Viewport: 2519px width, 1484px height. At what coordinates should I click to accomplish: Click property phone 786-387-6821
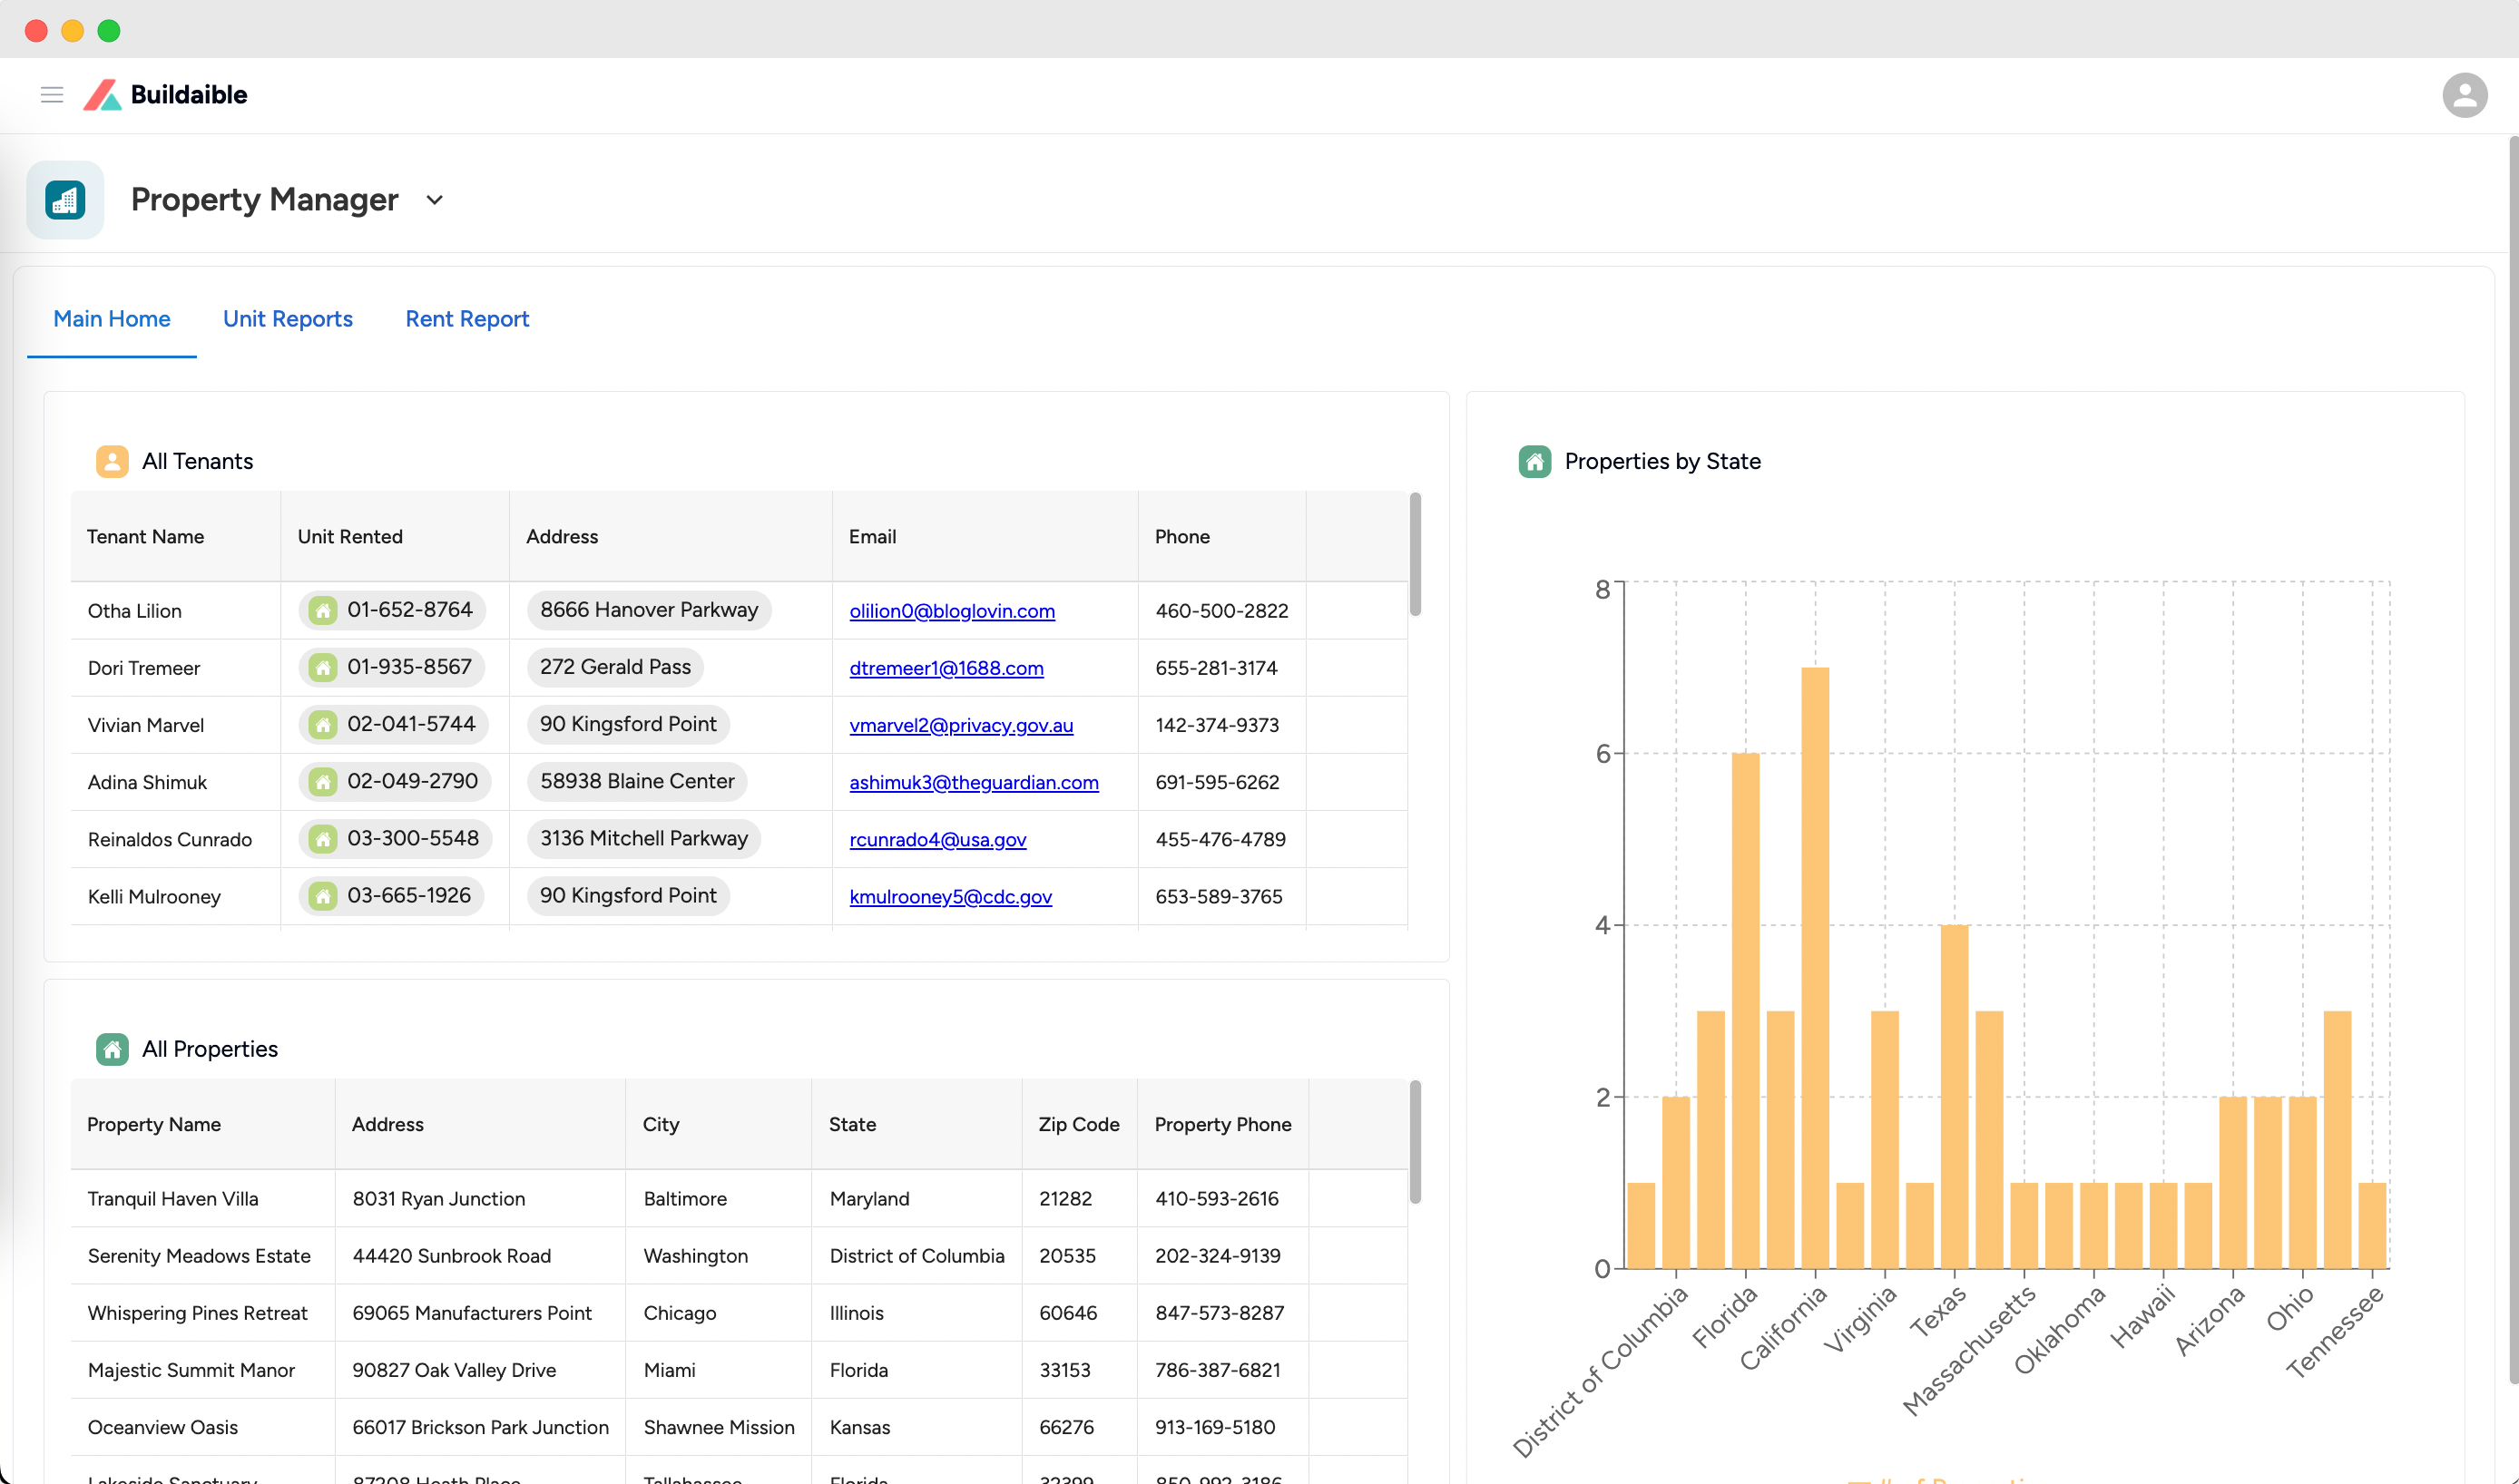pyautogui.click(x=1218, y=1370)
